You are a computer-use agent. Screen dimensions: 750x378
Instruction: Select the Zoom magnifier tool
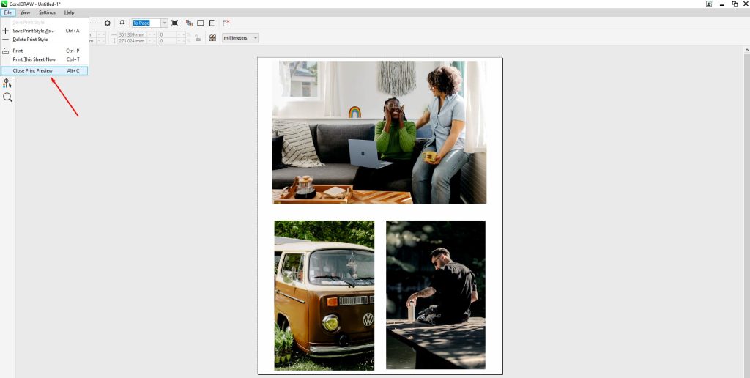[7, 97]
